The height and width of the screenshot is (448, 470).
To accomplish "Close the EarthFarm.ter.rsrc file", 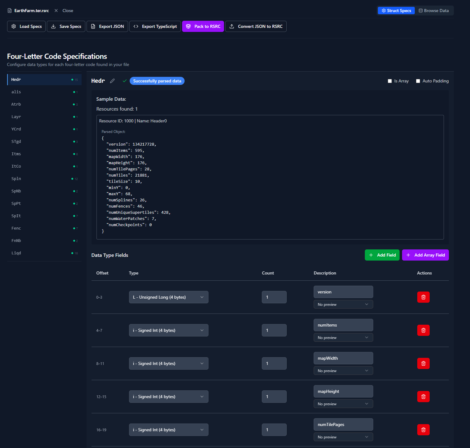I will [x=64, y=11].
